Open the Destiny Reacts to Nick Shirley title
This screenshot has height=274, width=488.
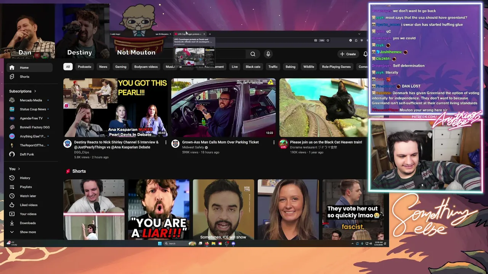(116, 145)
